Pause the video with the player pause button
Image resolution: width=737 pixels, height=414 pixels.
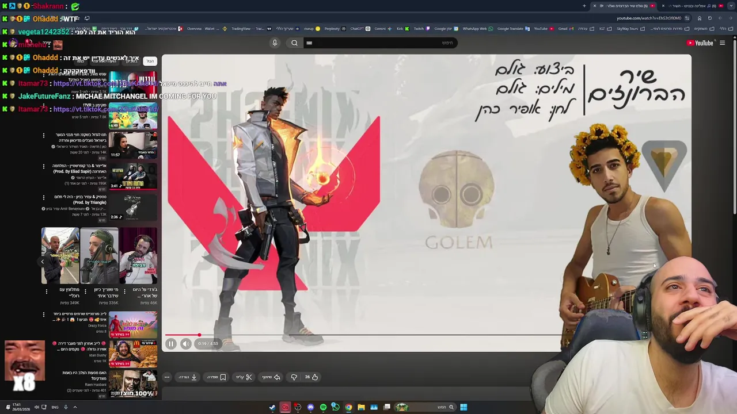171,344
